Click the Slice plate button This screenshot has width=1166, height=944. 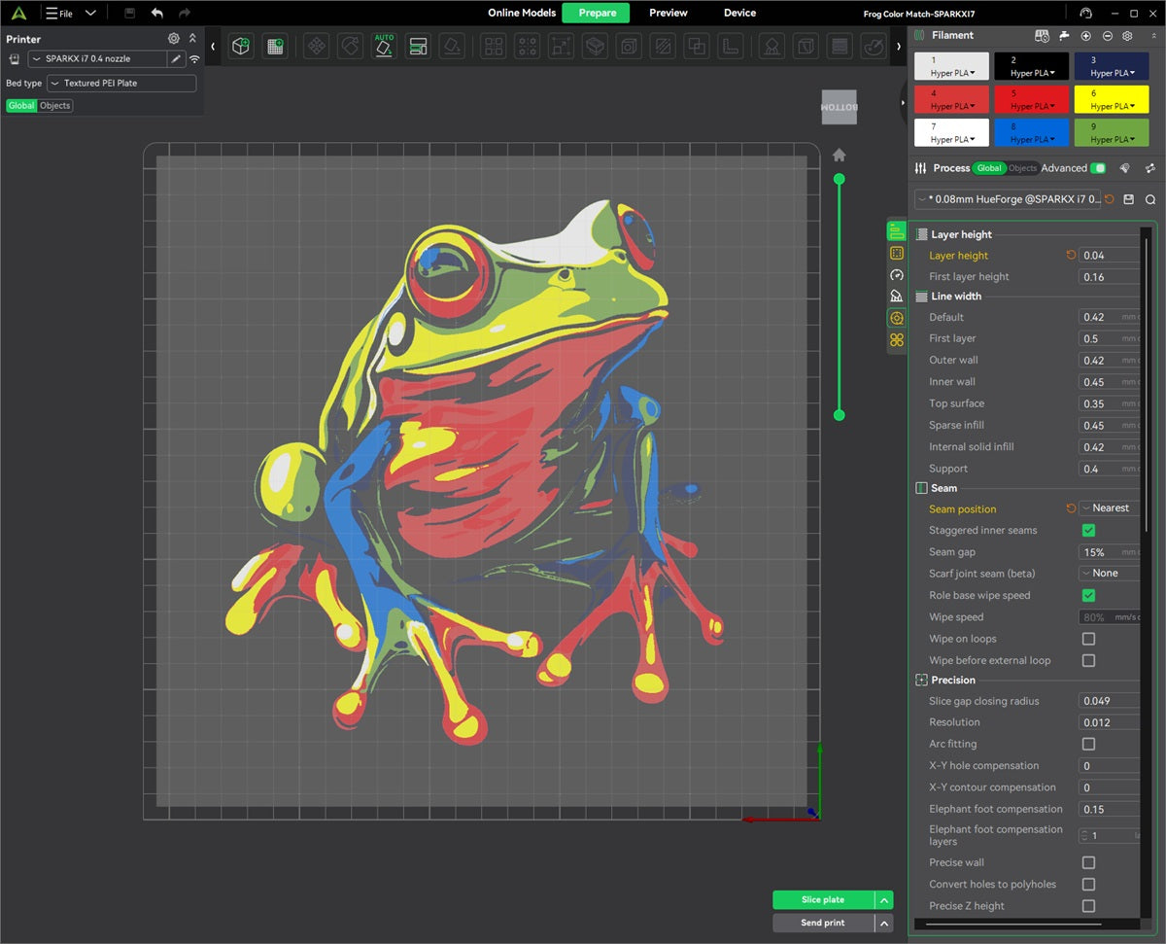point(823,900)
